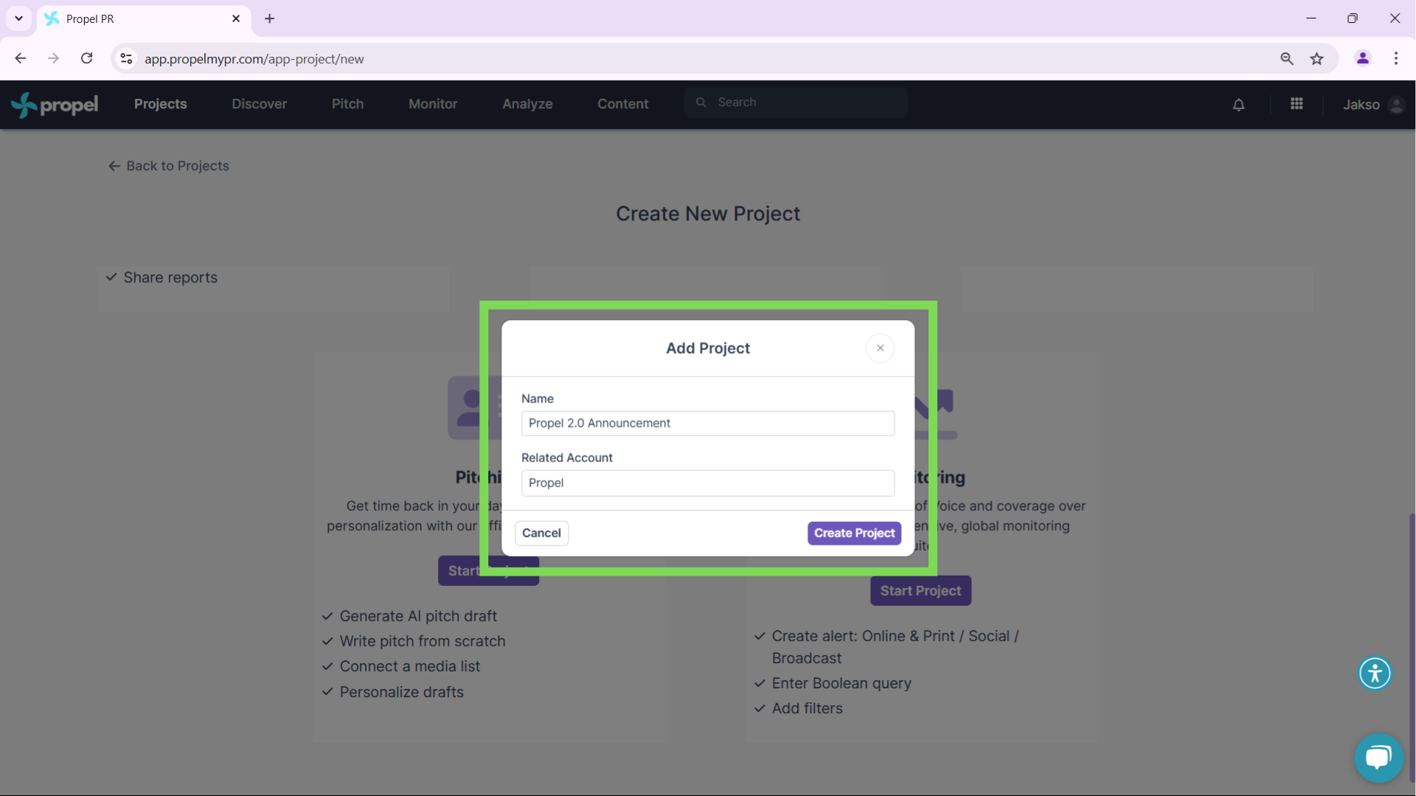Click 'Generate AI pitch draft' item
The width and height of the screenshot is (1416, 796).
click(418, 616)
